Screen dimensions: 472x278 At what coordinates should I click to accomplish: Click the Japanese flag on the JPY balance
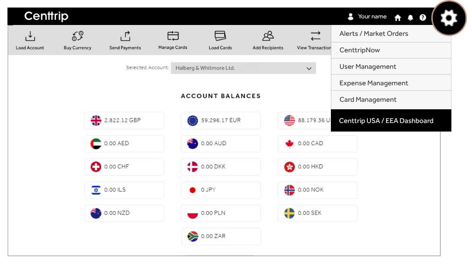click(x=193, y=190)
